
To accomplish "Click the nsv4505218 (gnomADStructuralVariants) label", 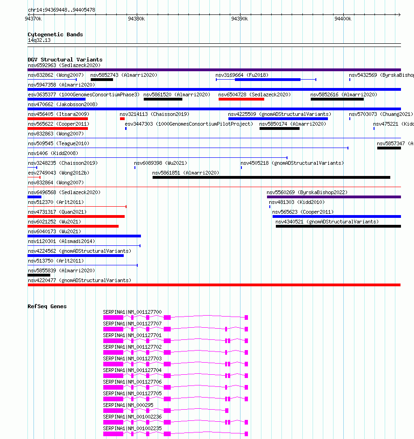I will click(292, 163).
